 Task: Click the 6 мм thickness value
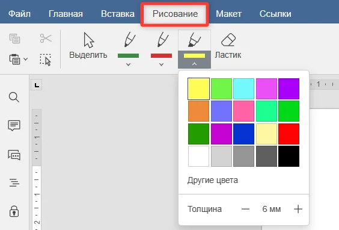[272, 209]
